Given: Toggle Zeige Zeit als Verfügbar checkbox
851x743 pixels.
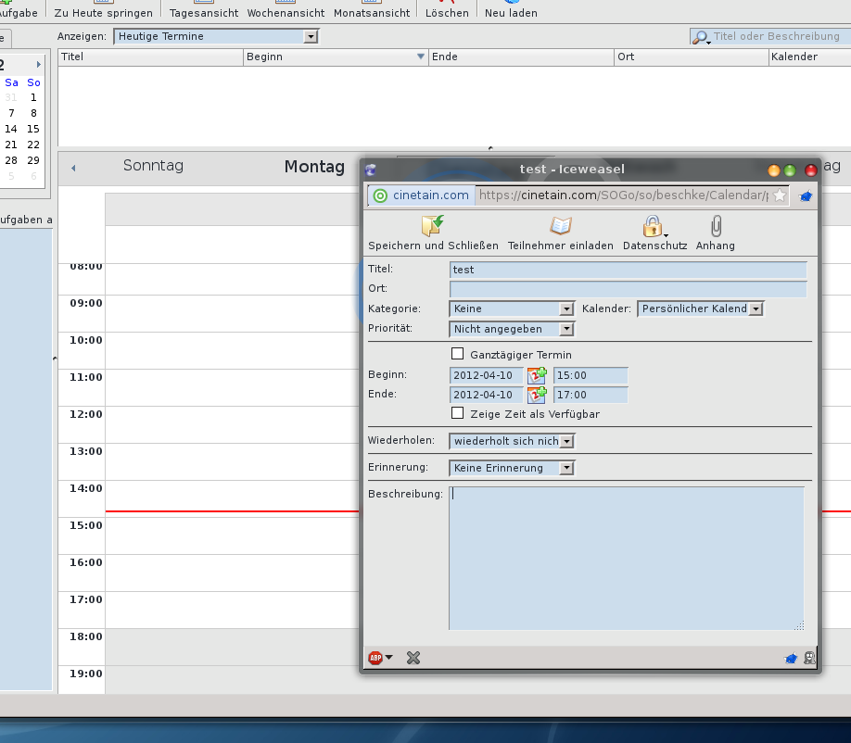Looking at the screenshot, I should [457, 413].
